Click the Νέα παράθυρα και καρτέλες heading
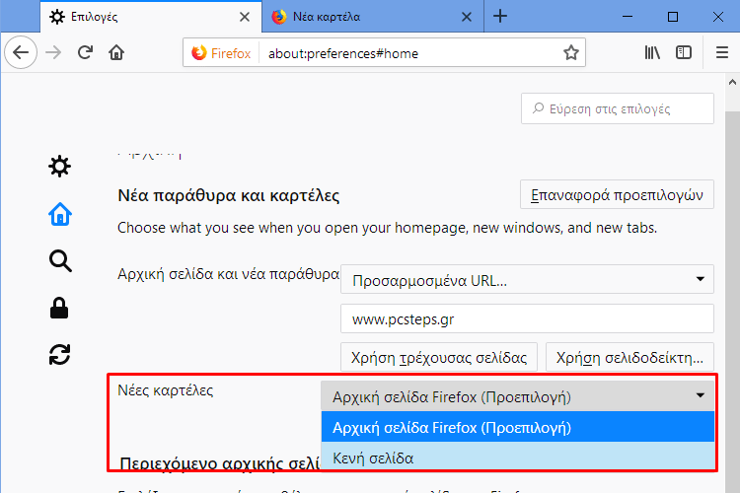 click(x=229, y=195)
